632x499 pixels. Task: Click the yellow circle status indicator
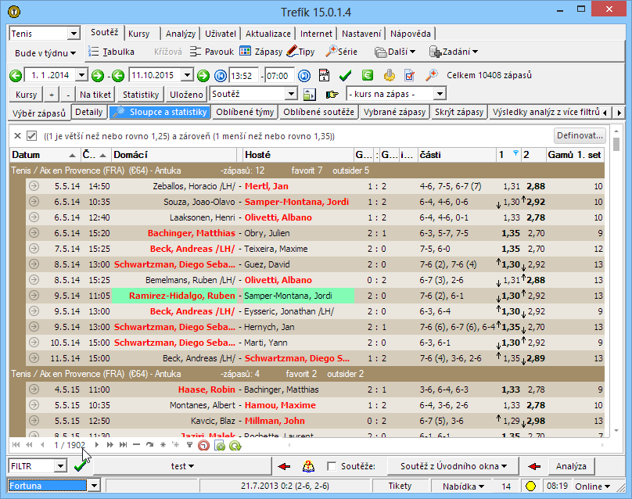530,486
